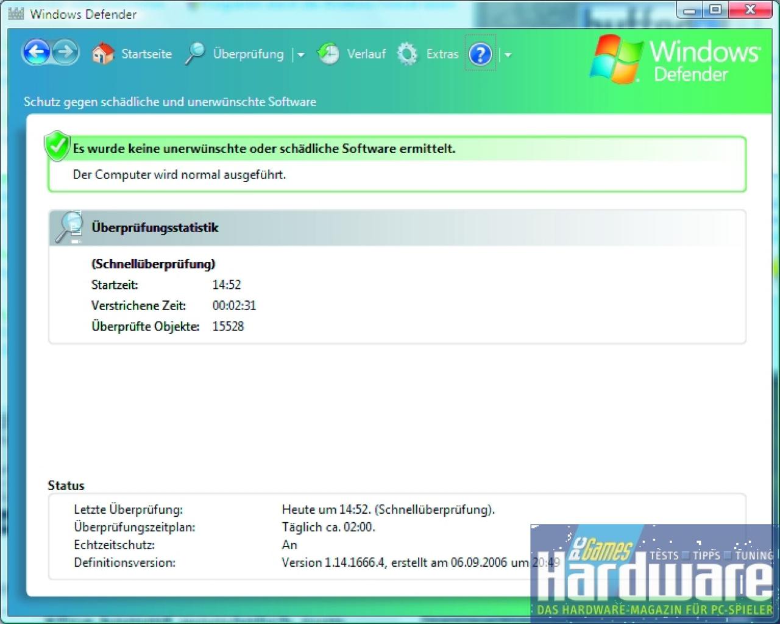Click the Extras gear icon
The width and height of the screenshot is (780, 624).
point(407,54)
